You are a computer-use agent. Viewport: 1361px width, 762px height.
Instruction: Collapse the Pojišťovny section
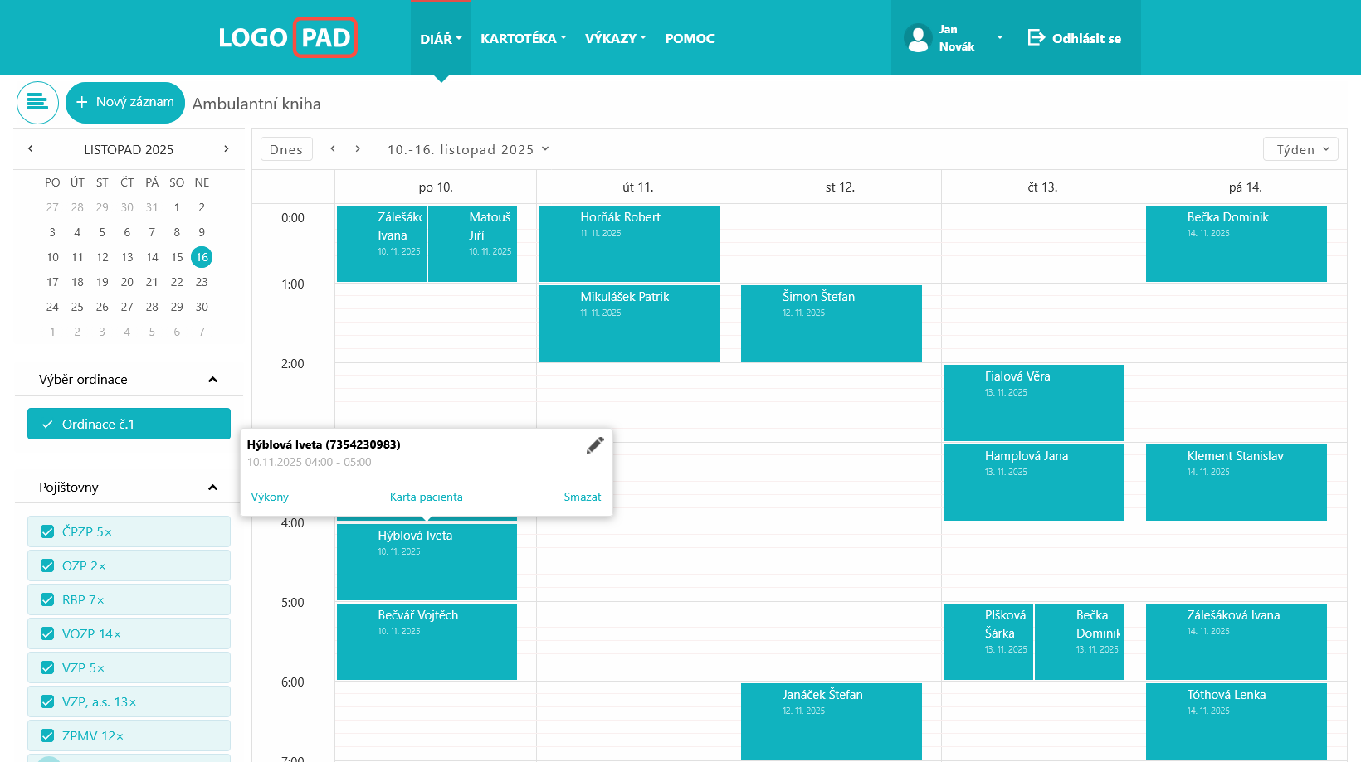click(212, 488)
